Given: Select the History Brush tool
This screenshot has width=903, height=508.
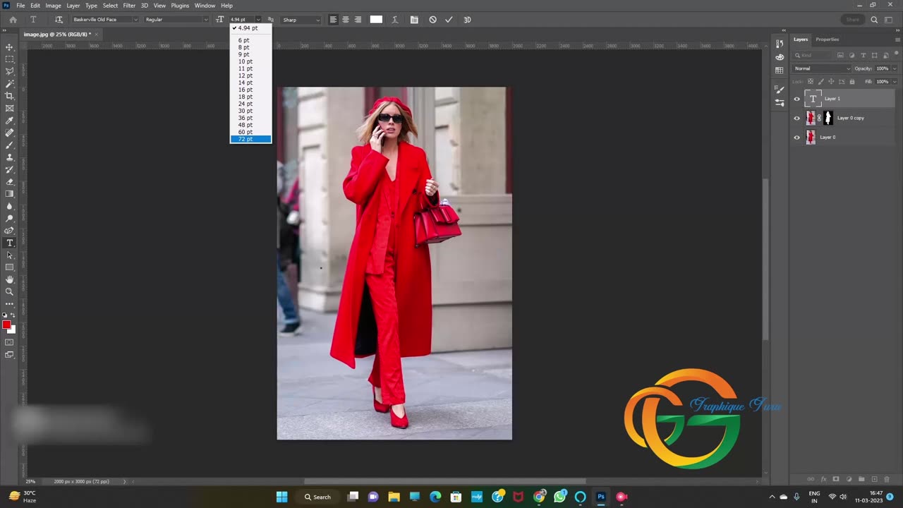Looking at the screenshot, I should (x=9, y=169).
